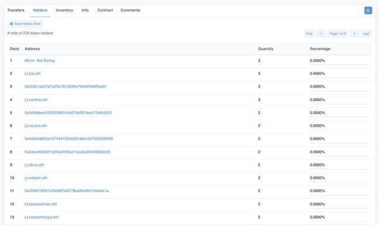
Task: Open address starting 0x0a0b4d653a
Action: tap(69, 139)
